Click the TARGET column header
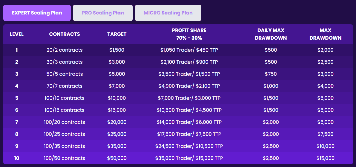The image size is (356, 167). [x=117, y=34]
